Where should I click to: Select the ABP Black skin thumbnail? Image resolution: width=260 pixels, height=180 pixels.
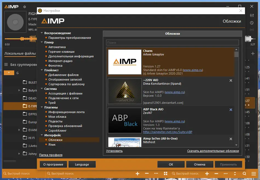click(125, 120)
